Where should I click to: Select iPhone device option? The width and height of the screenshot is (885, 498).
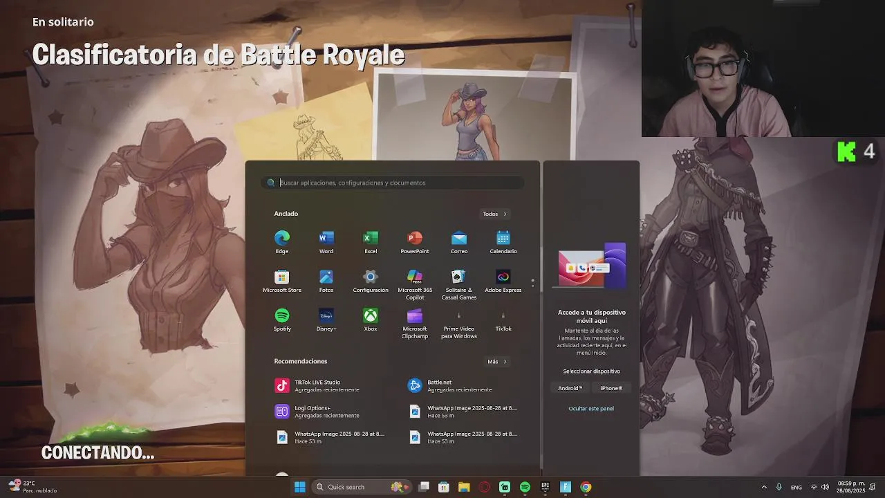(611, 388)
